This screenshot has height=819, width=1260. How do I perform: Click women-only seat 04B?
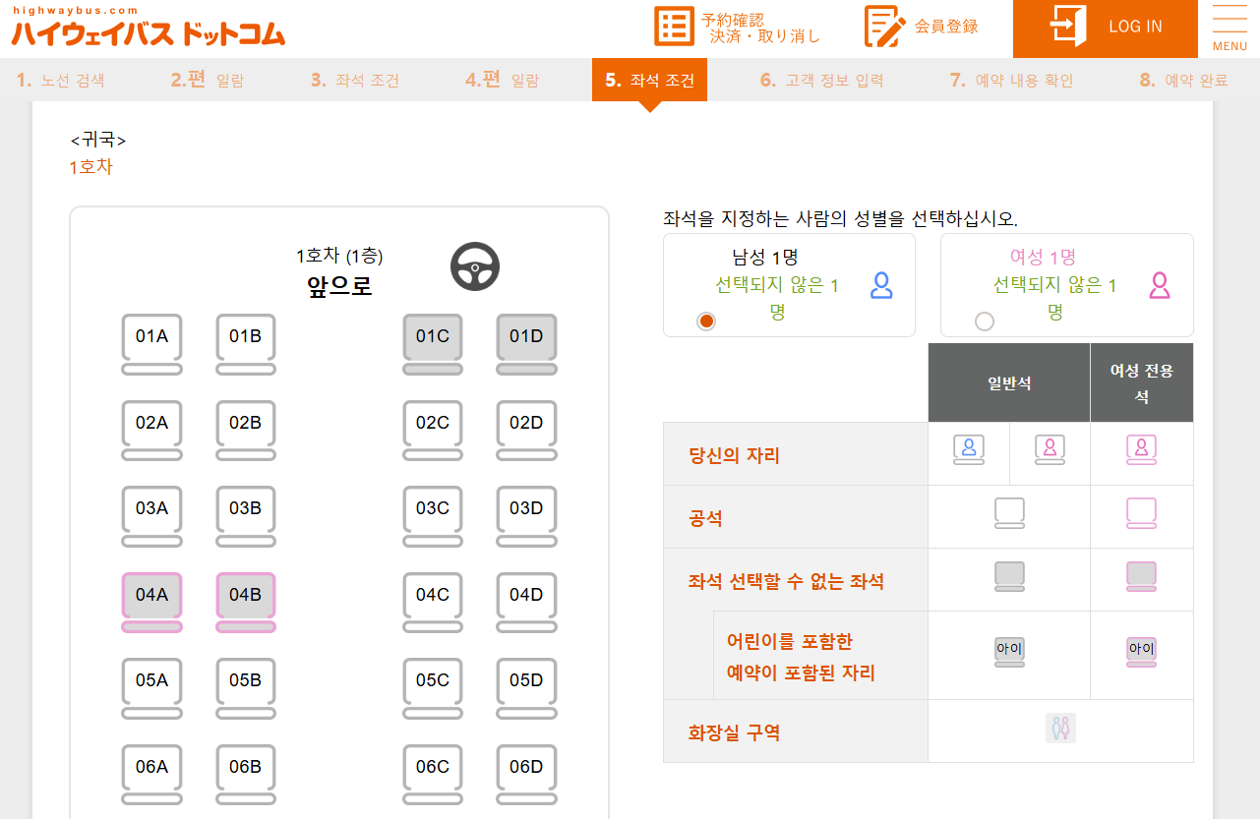point(245,603)
